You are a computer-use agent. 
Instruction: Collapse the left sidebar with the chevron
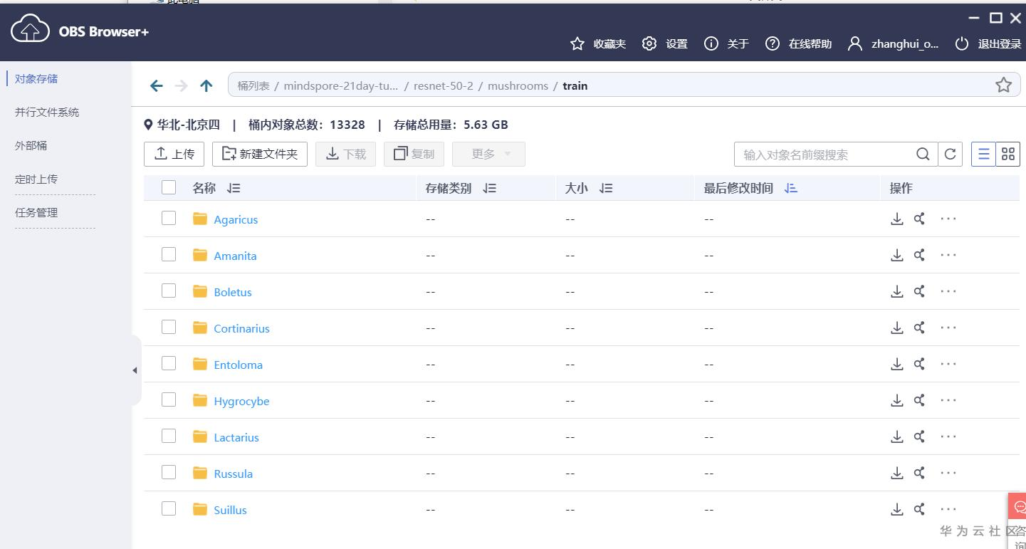click(x=135, y=370)
